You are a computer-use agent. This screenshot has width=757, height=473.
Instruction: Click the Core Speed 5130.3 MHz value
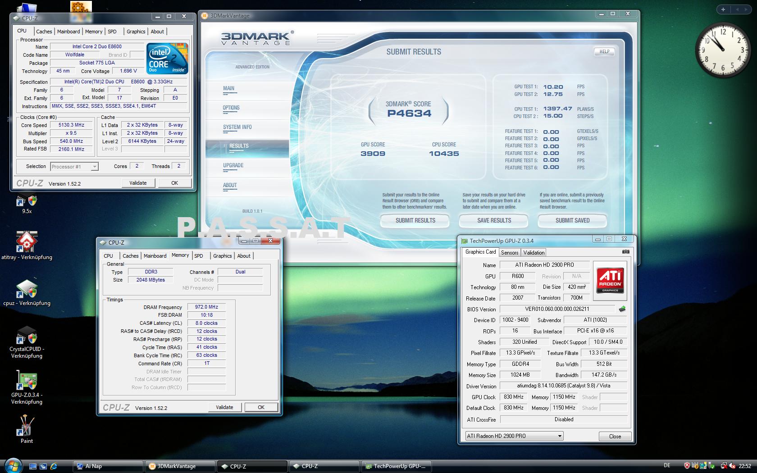tap(72, 125)
